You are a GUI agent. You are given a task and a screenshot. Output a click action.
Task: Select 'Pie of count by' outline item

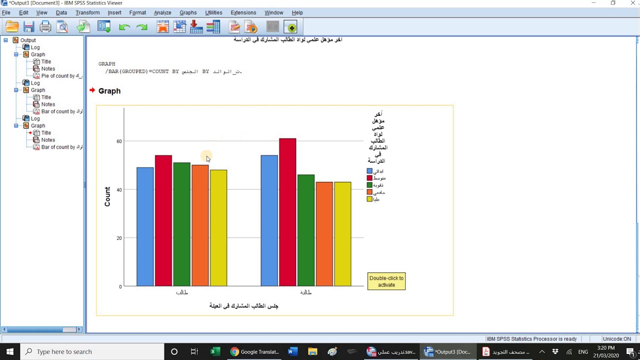[x=61, y=76]
